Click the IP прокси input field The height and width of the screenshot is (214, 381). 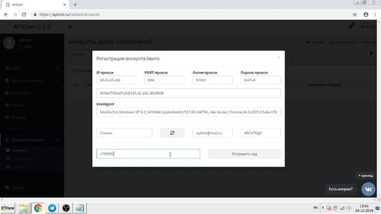(116, 80)
